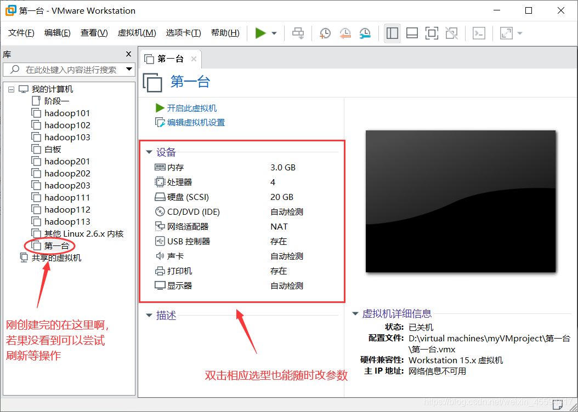
Task: Click the 已关机 status value
Action: [421, 327]
